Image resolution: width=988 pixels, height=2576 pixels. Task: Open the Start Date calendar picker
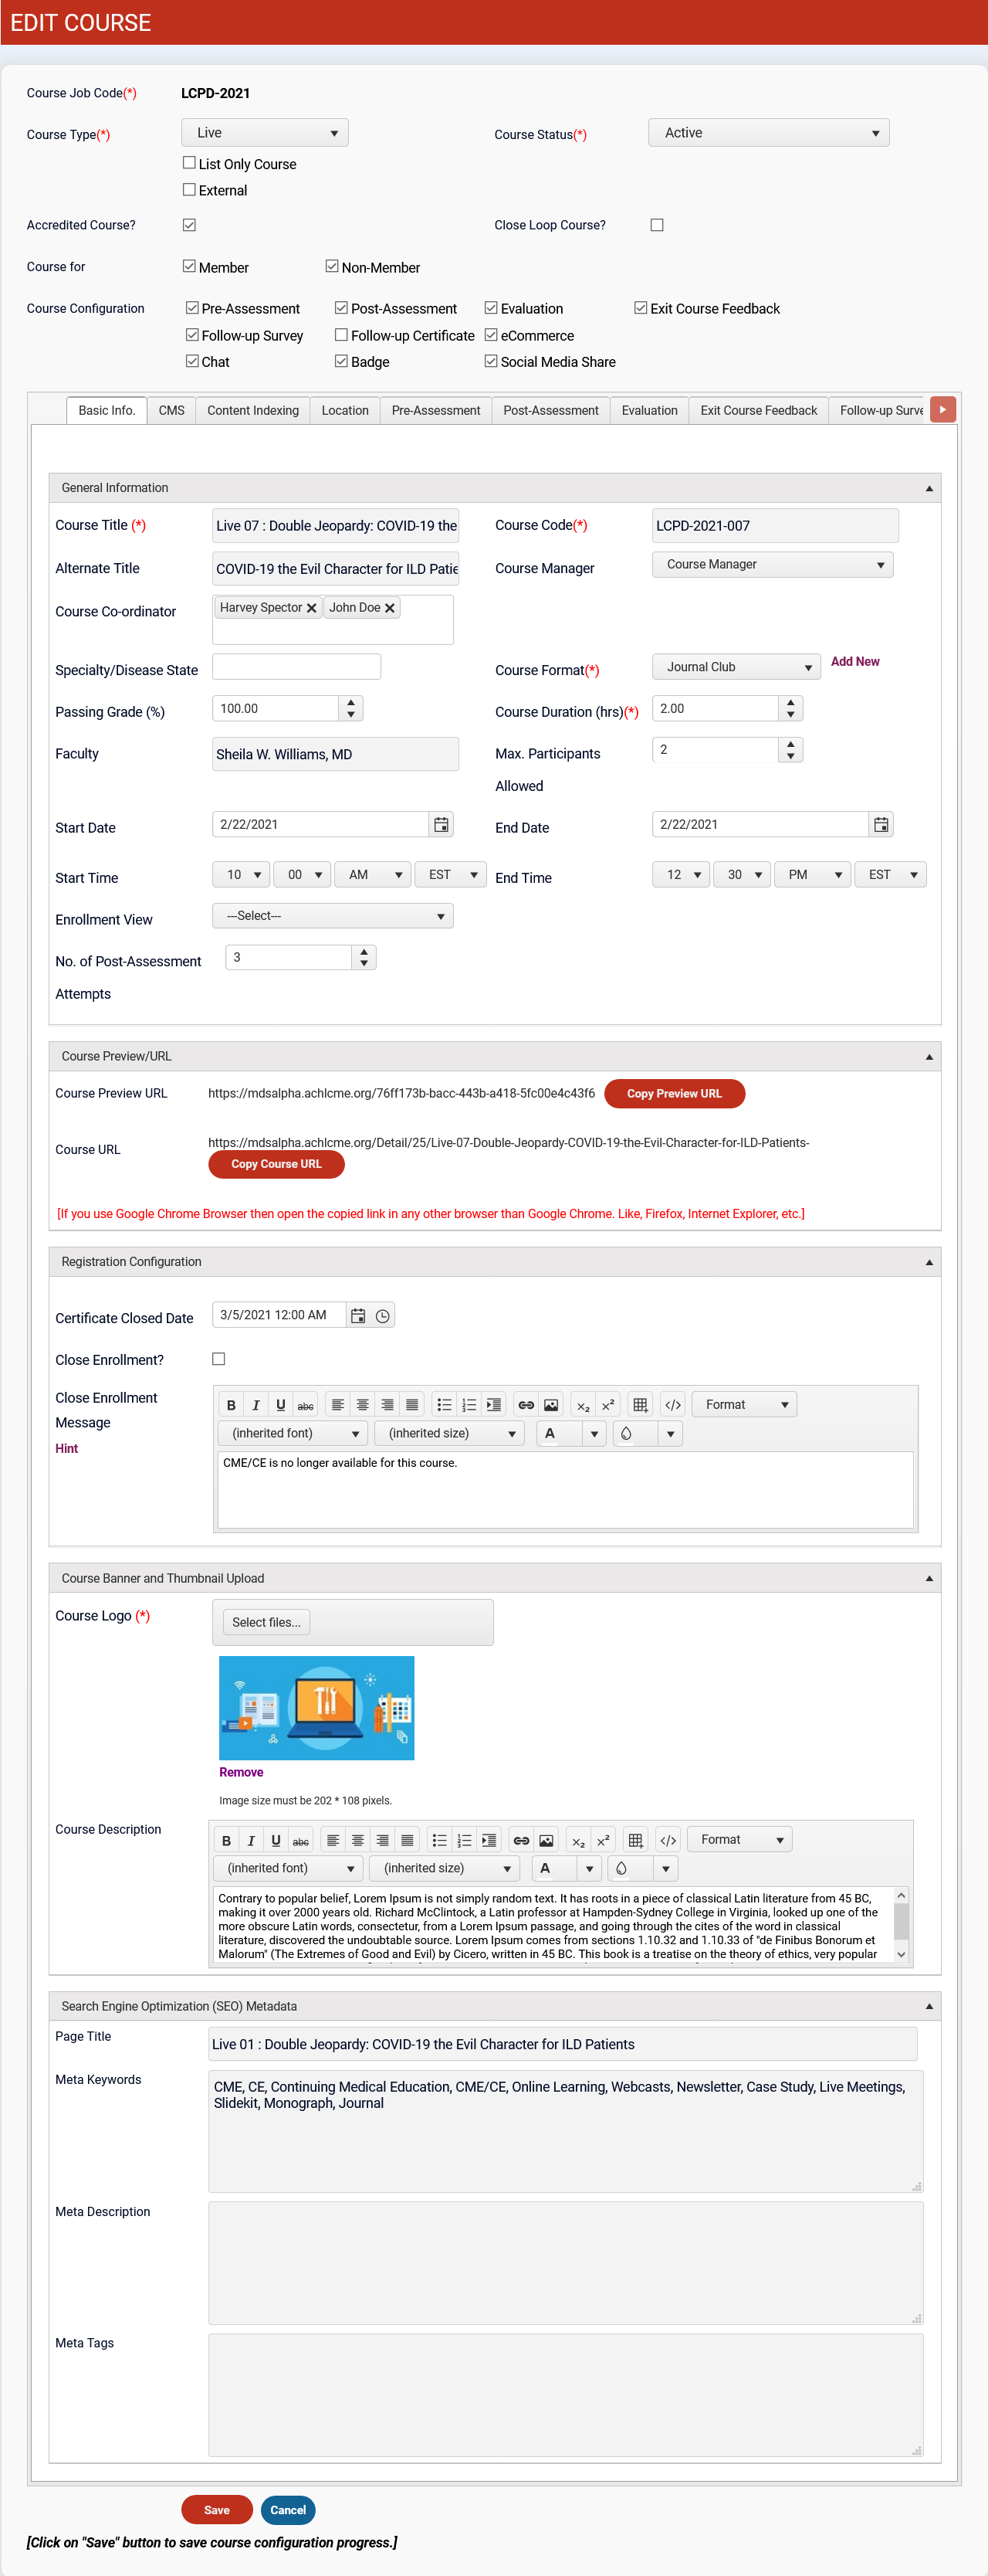pyautogui.click(x=441, y=824)
